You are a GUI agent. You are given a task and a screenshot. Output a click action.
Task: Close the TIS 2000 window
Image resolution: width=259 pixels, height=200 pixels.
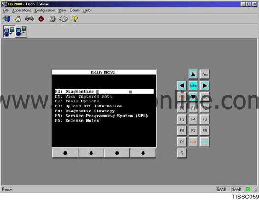pos(254,4)
